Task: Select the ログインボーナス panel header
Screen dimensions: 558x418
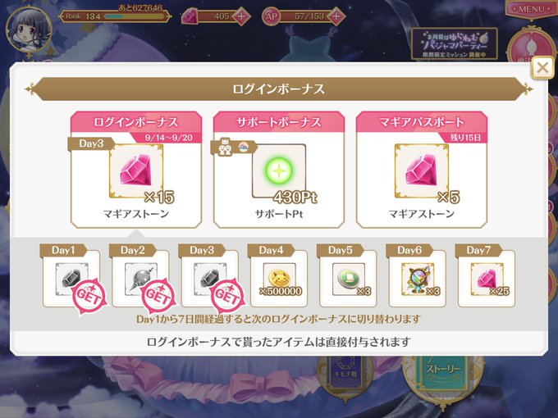Action: click(x=136, y=122)
